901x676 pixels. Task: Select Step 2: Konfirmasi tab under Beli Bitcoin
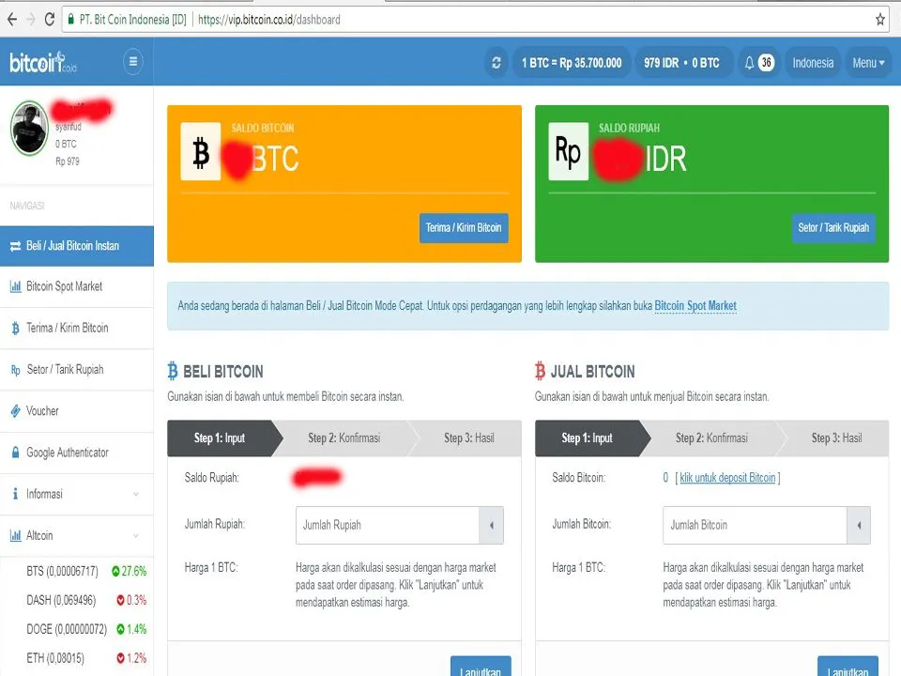pos(344,438)
